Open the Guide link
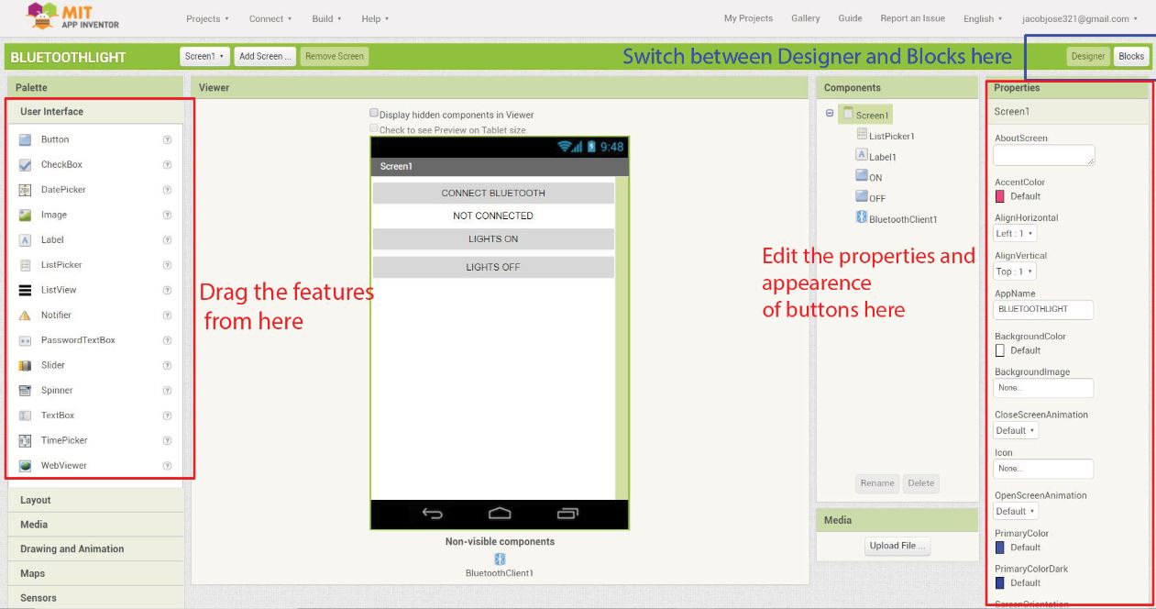The width and height of the screenshot is (1156, 609). [x=850, y=18]
